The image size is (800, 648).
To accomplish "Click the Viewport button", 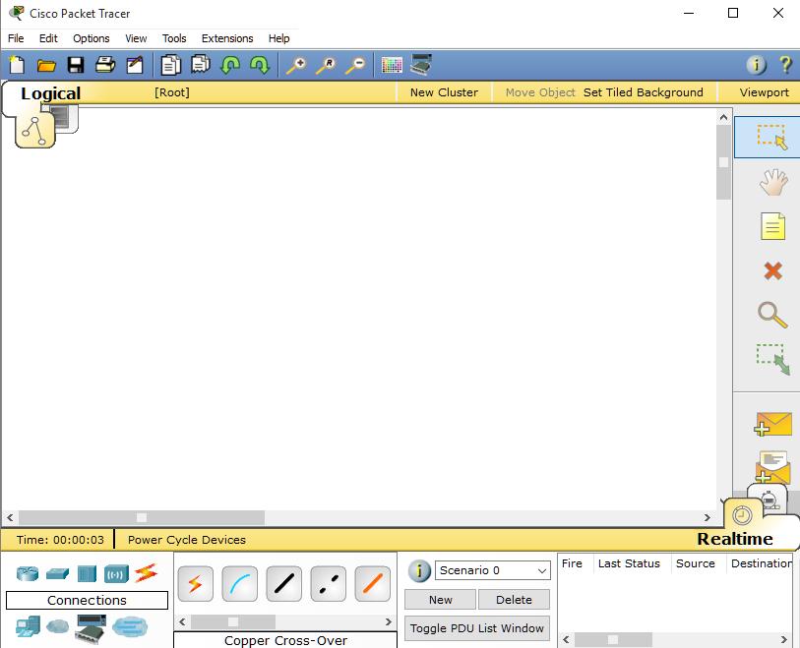I will coord(764,92).
